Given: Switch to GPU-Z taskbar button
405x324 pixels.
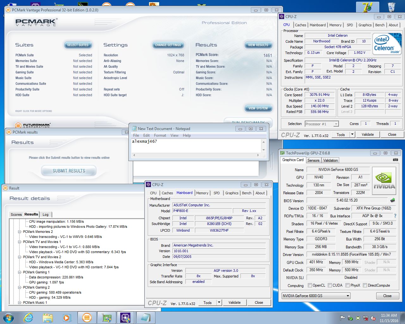Looking at the screenshot, I should click(106, 318).
